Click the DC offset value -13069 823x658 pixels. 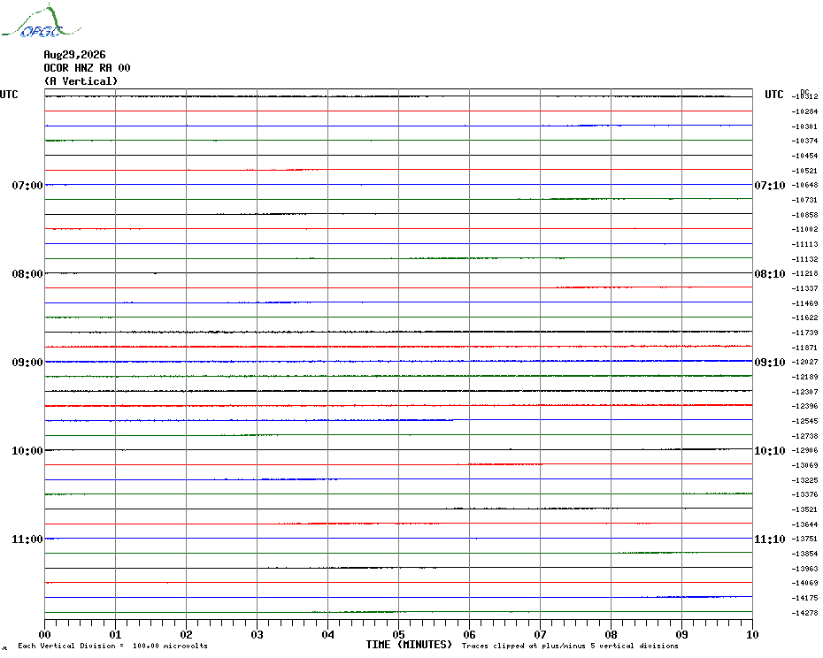point(804,465)
